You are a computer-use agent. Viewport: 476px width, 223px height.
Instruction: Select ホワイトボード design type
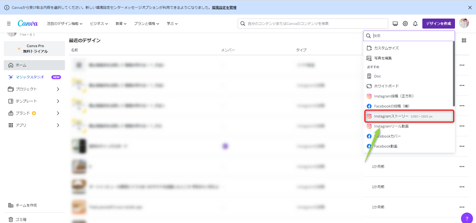[386, 86]
